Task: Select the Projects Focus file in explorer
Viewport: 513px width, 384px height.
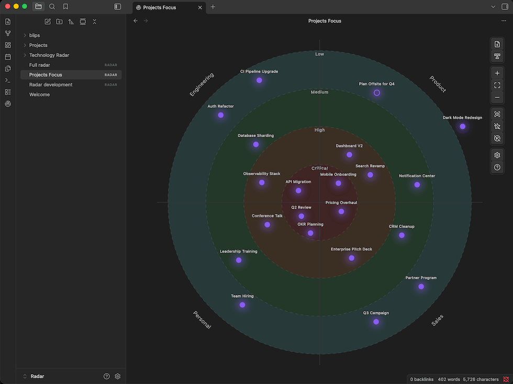Action: point(71,75)
